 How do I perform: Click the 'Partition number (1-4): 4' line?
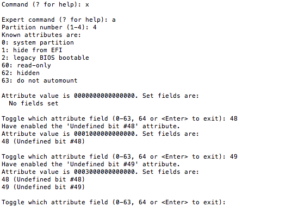(49, 28)
